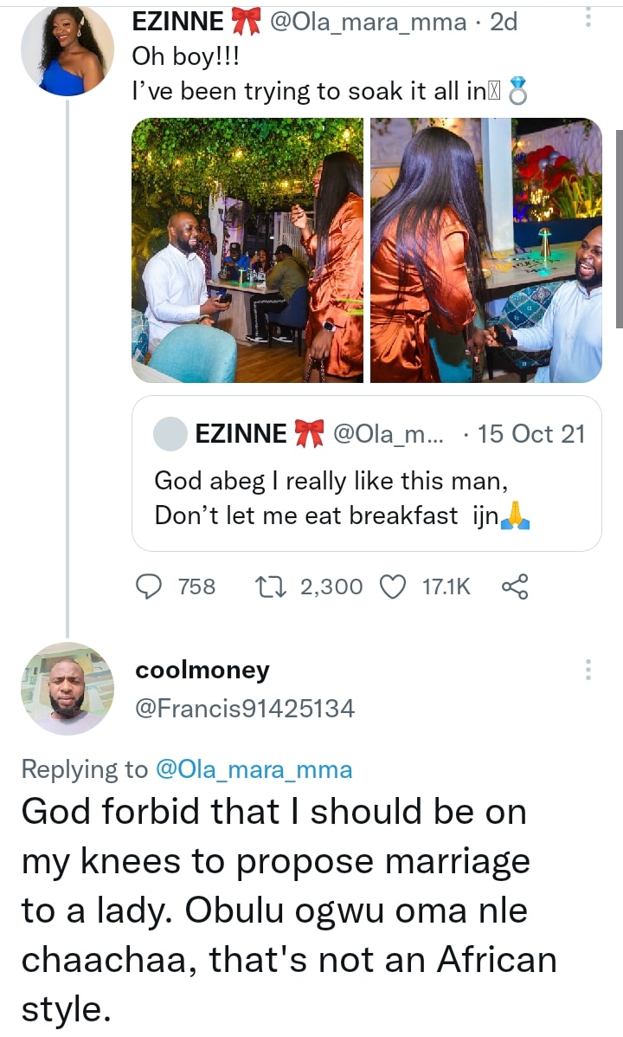Open the right kneeling proposal photo

(485, 250)
